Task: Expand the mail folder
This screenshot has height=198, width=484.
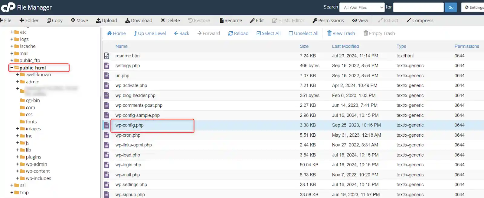Action: [12, 53]
